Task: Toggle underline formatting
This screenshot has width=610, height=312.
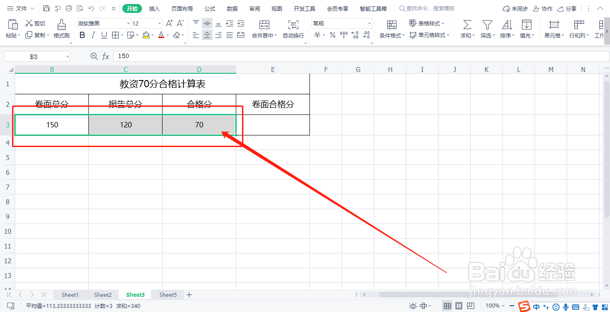Action: (104, 34)
